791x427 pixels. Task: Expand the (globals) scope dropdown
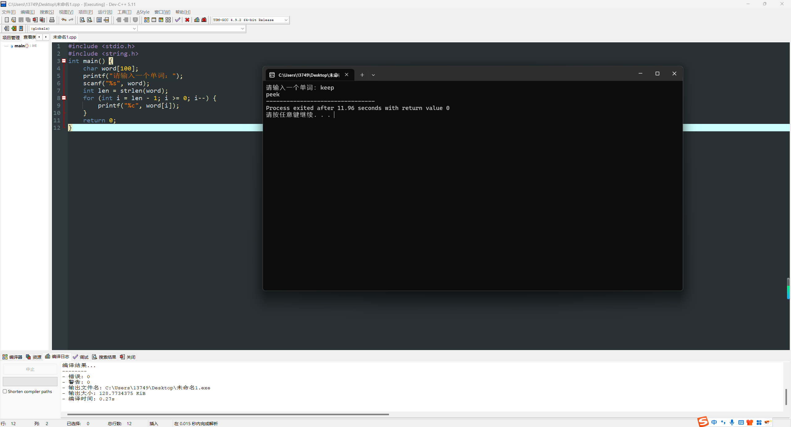tap(134, 28)
